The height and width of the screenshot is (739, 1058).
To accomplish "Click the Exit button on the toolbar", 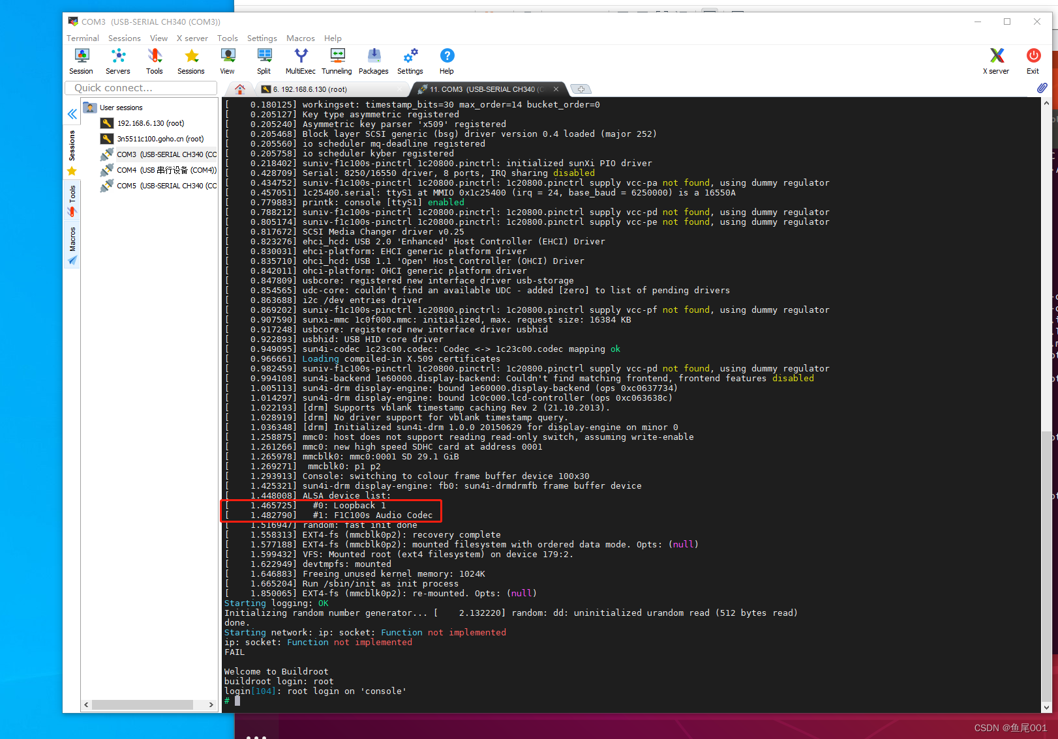I will [x=1033, y=61].
